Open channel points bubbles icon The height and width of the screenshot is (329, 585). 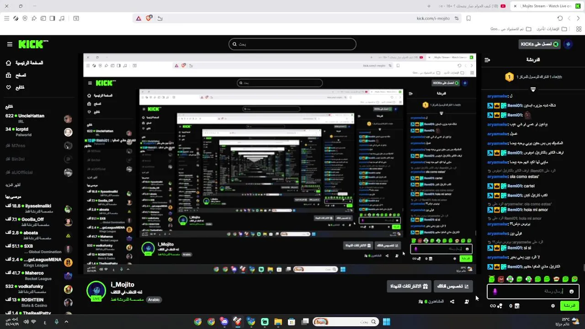tap(500, 306)
